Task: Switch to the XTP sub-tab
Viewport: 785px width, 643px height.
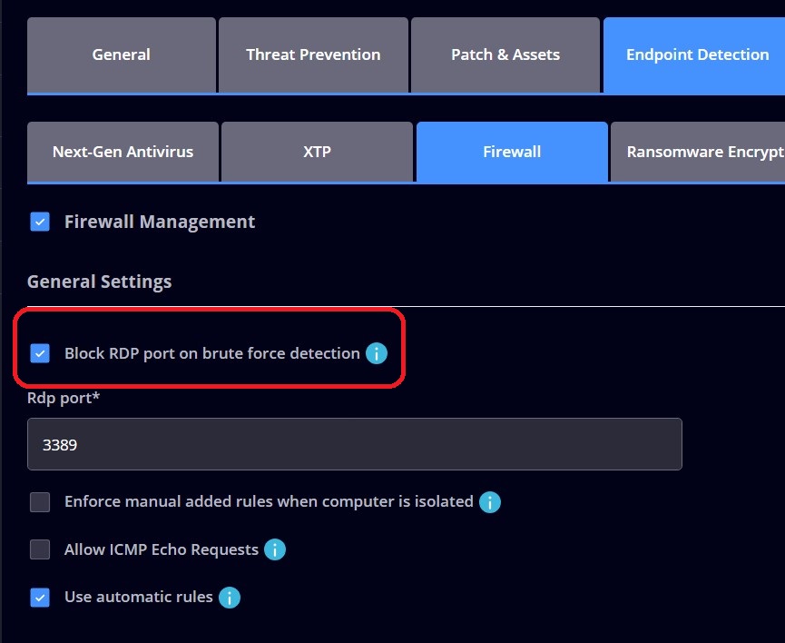Action: point(318,152)
